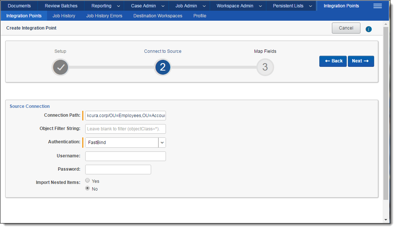The width and height of the screenshot is (396, 229).
Task: Click the Setup step checkmark circle
Action: coord(61,67)
